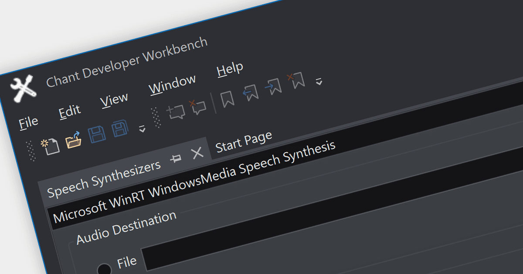Click the Save All double floppy disk icon
Image resolution: width=523 pixels, height=274 pixels.
(x=120, y=129)
